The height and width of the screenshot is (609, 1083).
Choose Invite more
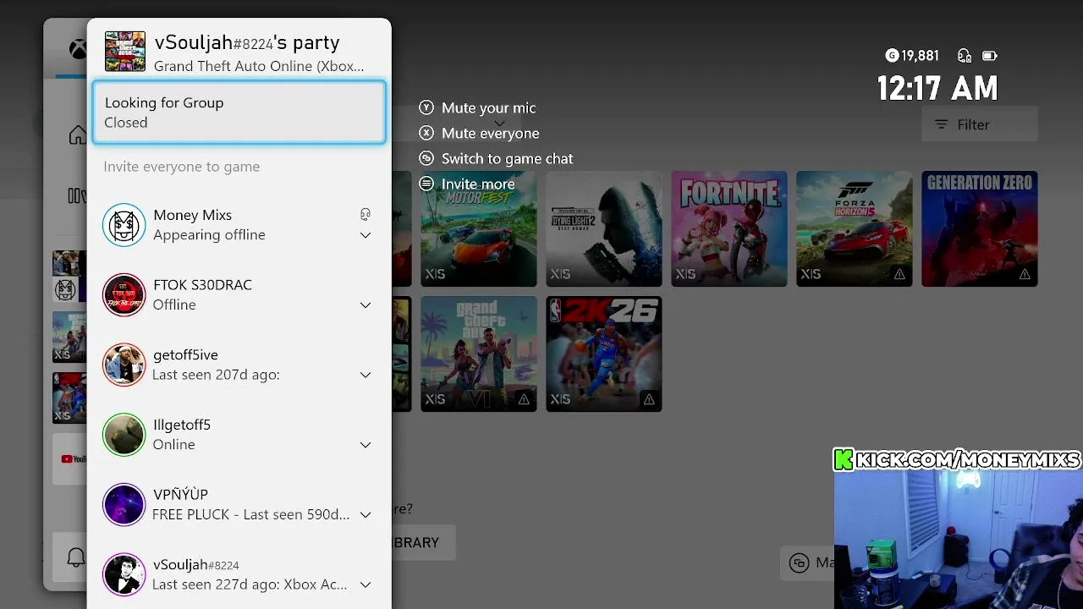click(477, 184)
